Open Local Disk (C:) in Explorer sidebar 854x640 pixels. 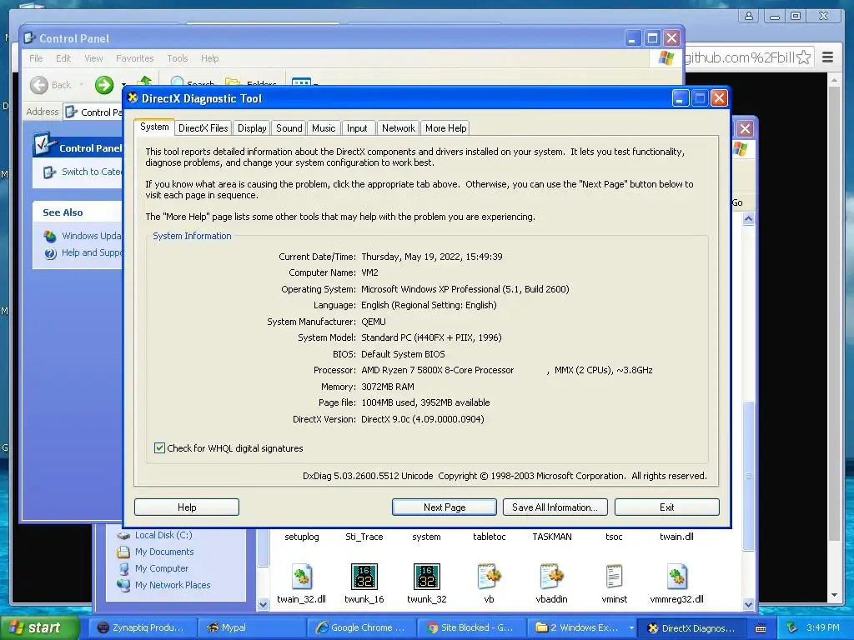pyautogui.click(x=163, y=535)
